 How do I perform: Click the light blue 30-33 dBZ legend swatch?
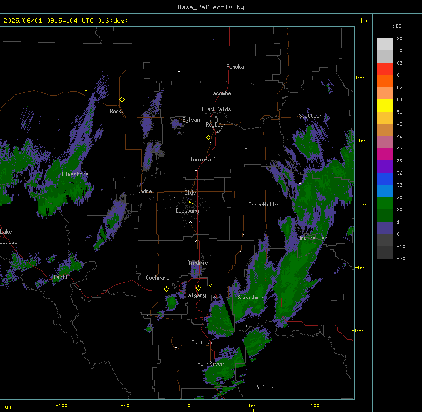pyautogui.click(x=385, y=191)
